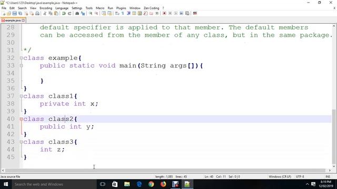Collapse the class2 fold on line 40
This screenshot has height=189, width=337.
pyautogui.click(x=21, y=119)
